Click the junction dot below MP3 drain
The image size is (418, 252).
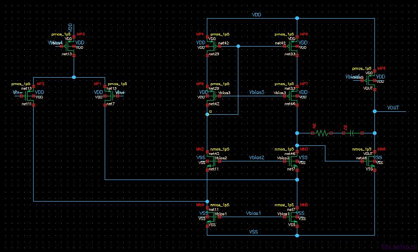74,77
